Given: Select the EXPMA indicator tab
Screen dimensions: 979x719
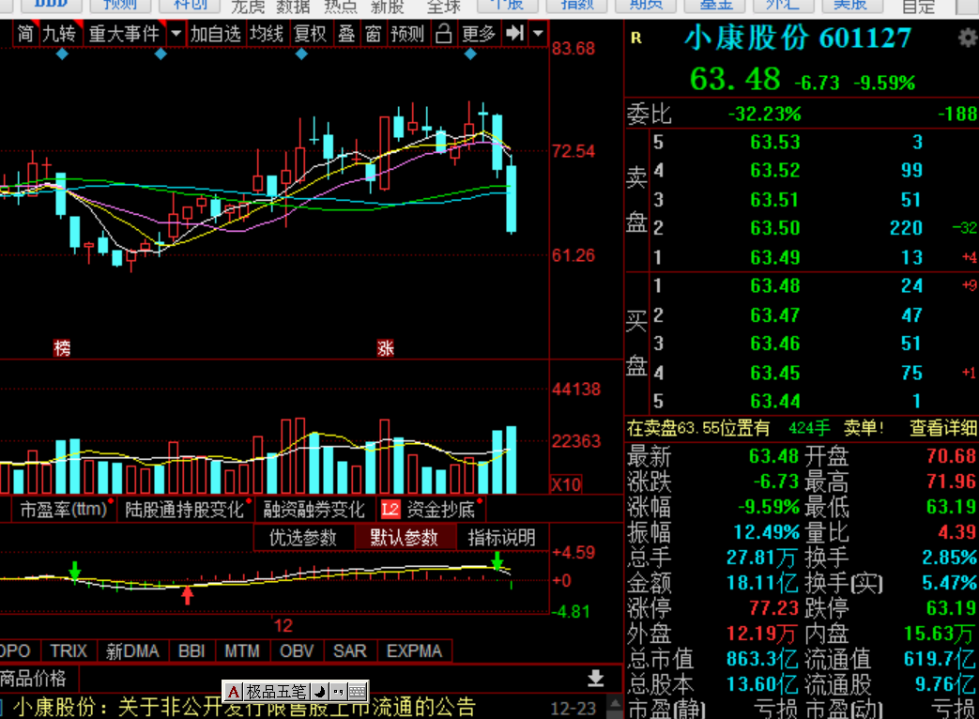Looking at the screenshot, I should pyautogui.click(x=414, y=651).
